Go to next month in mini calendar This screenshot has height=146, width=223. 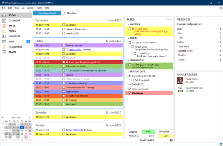[x=30, y=118]
